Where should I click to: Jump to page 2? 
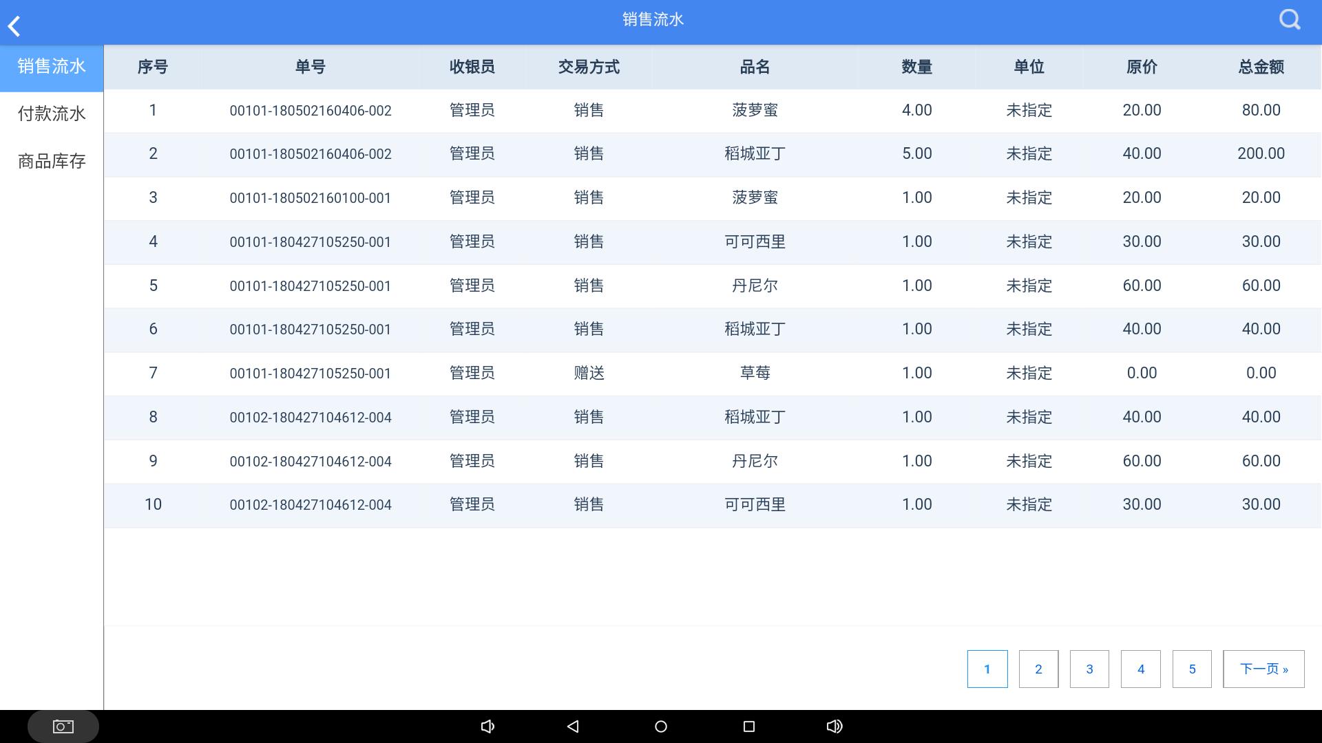pos(1038,668)
